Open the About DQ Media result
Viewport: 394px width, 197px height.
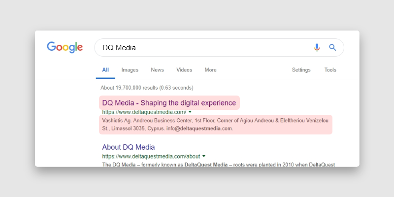click(129, 147)
